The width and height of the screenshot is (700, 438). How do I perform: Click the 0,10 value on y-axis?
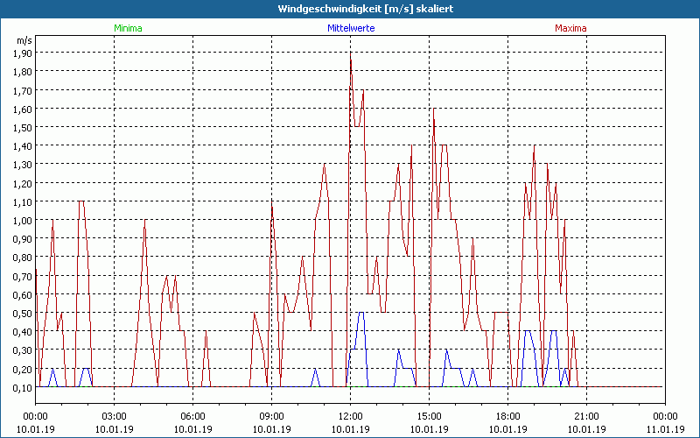[x=23, y=387]
